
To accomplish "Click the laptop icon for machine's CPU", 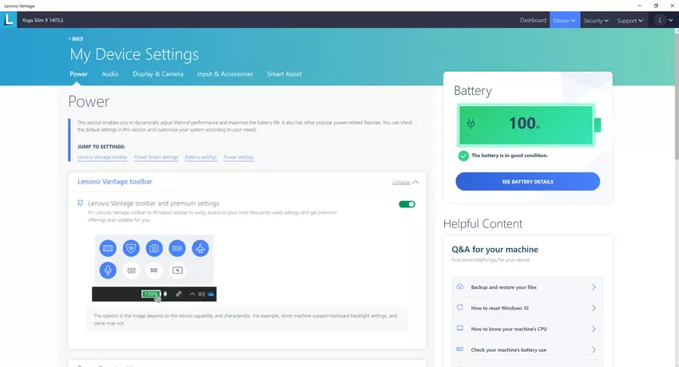I will click(x=460, y=328).
